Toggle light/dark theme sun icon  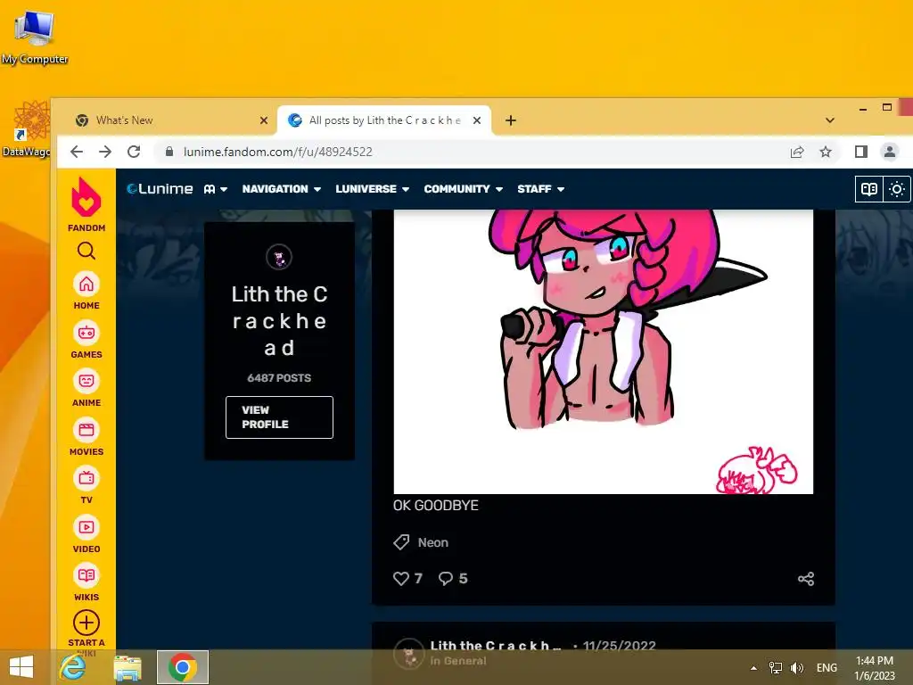coord(897,189)
